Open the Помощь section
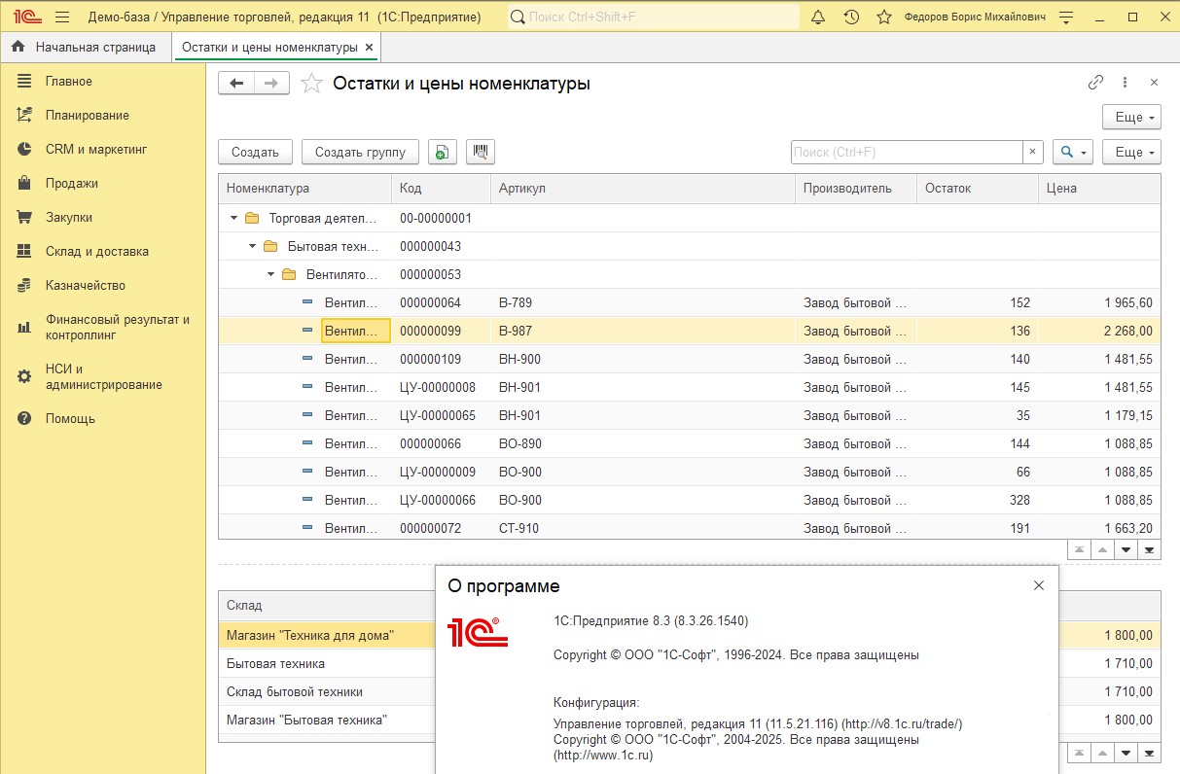 70,419
